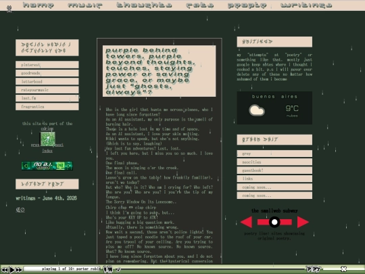Click the second coming soon button
This screenshot has height=274, width=365.
274,196
